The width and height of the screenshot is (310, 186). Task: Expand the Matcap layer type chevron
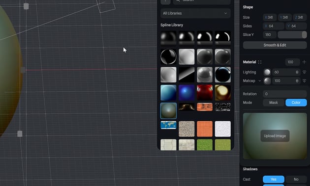260,81
